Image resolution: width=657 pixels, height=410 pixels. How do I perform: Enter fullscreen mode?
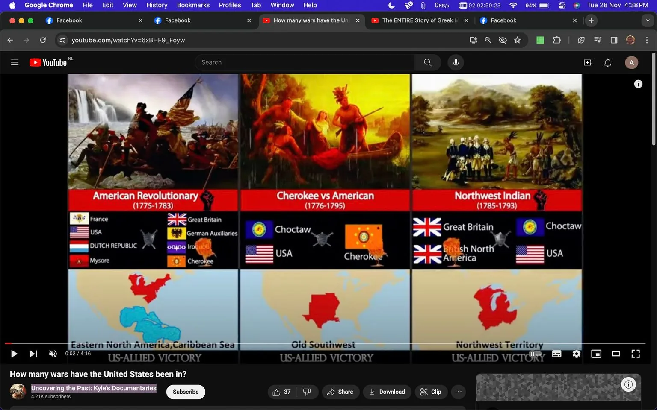point(636,354)
